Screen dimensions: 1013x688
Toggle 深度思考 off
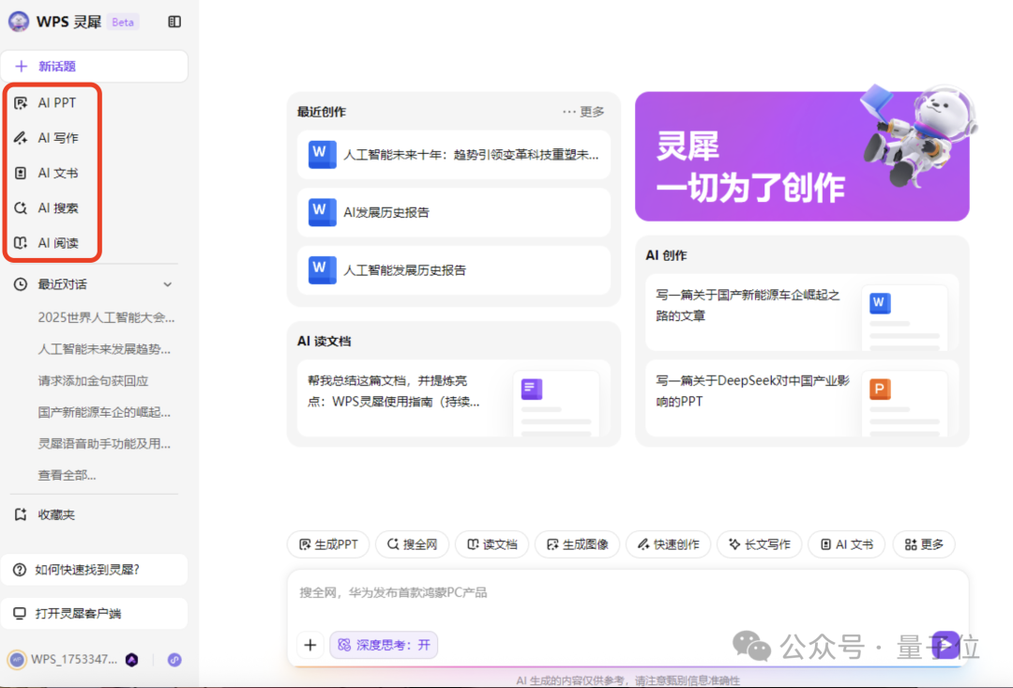pyautogui.click(x=383, y=645)
